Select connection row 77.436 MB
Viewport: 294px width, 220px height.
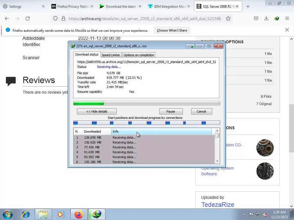(144, 147)
